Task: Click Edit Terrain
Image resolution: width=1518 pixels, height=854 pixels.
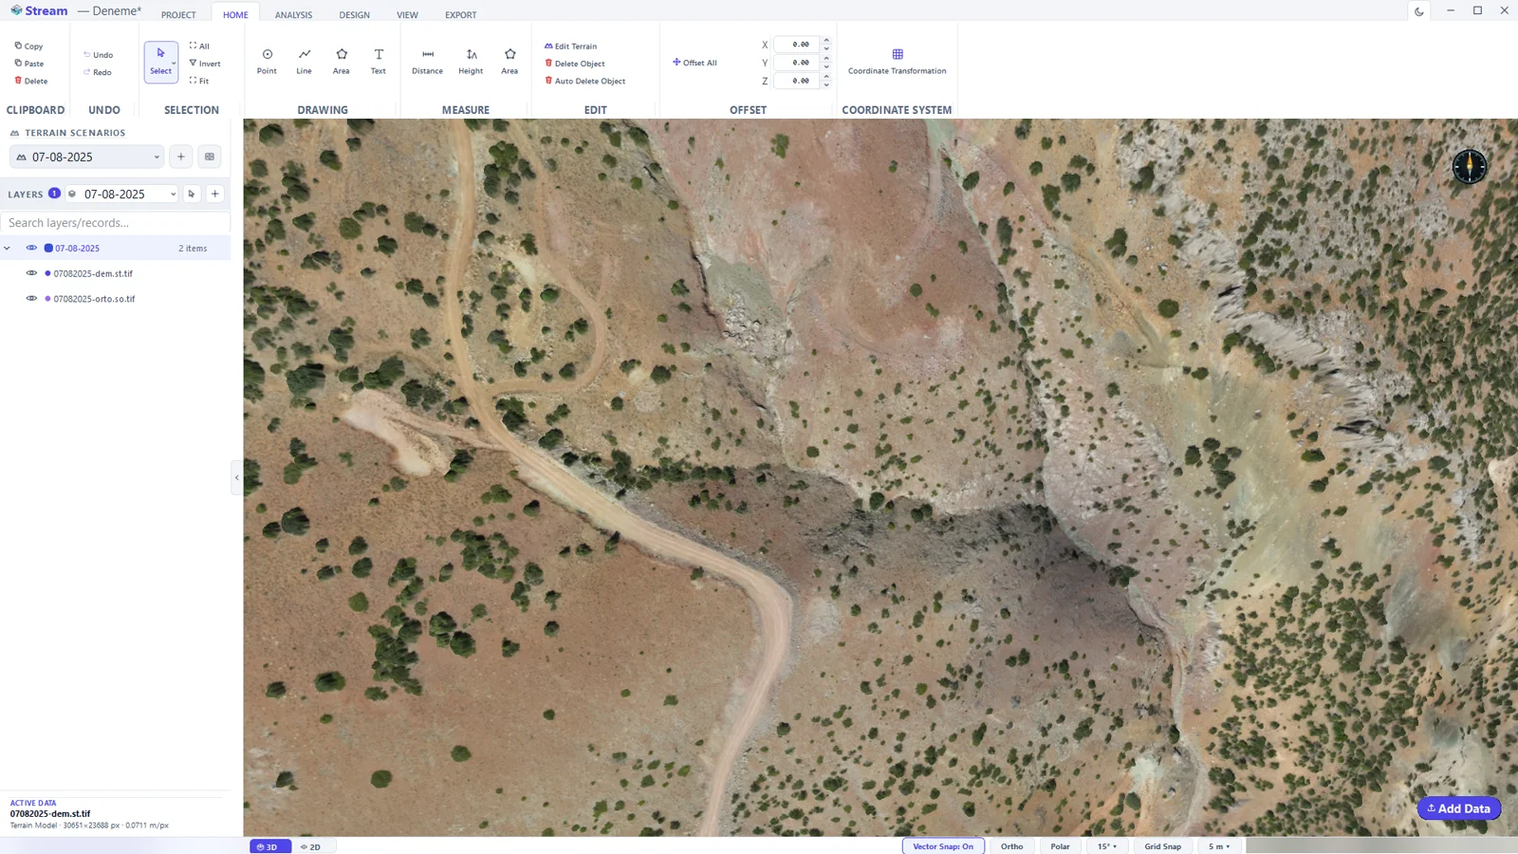Action: coord(570,46)
